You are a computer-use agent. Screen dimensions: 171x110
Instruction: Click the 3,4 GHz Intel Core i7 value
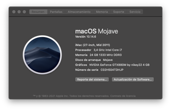pyautogui.click(x=108, y=50)
